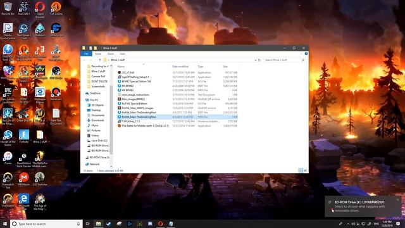The width and height of the screenshot is (405, 228).
Task: Launch 2.02 Switcher desktop shortcut
Action: tap(40, 179)
